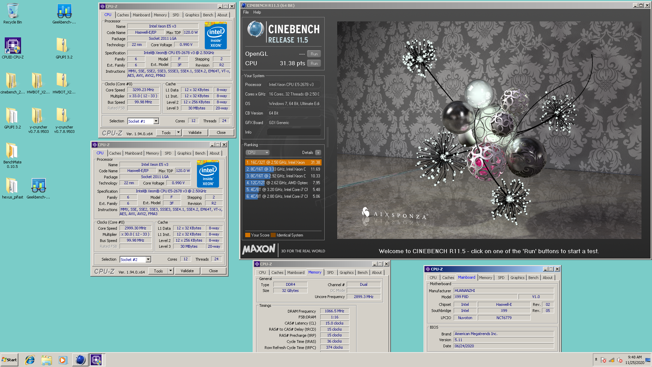The height and width of the screenshot is (367, 652).
Task: Select ranking row '5. 4C/8T @ 3.20 GHz'
Action: (283, 190)
